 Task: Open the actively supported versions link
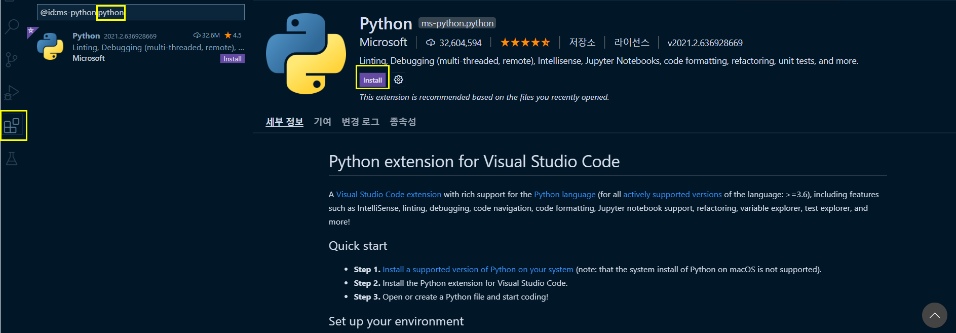[672, 195]
